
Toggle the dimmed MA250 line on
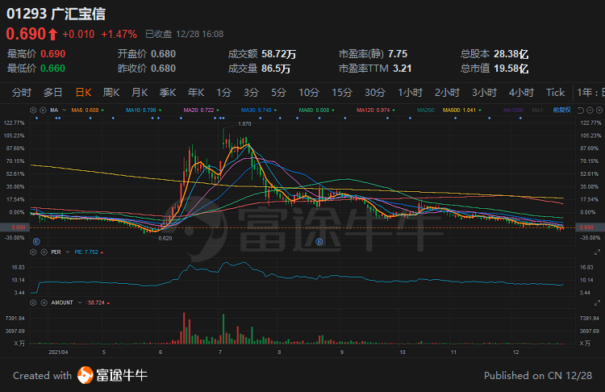[x=427, y=111]
